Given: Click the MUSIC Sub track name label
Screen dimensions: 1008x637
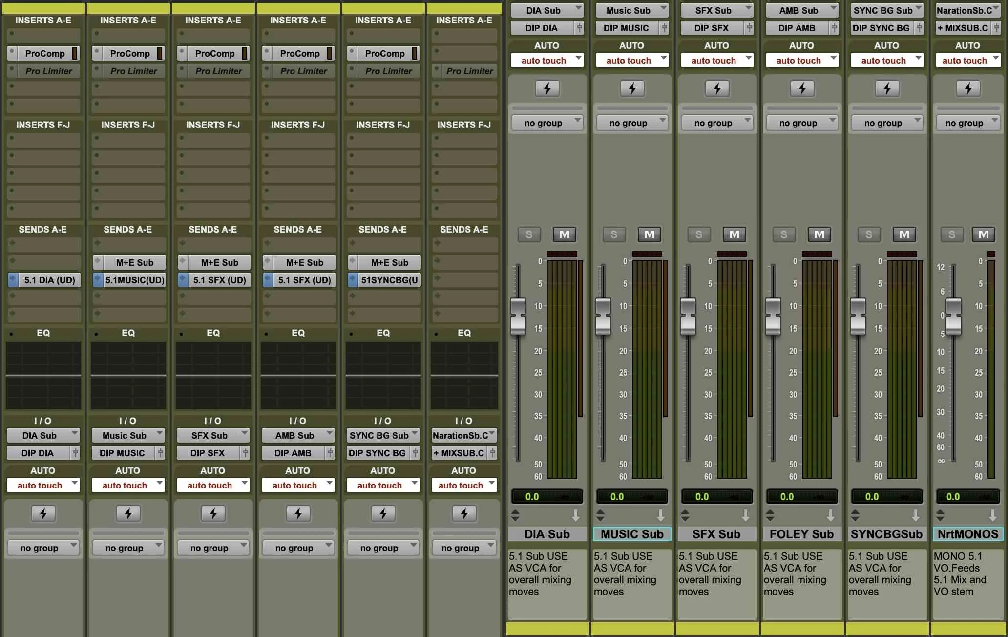Looking at the screenshot, I should [632, 534].
